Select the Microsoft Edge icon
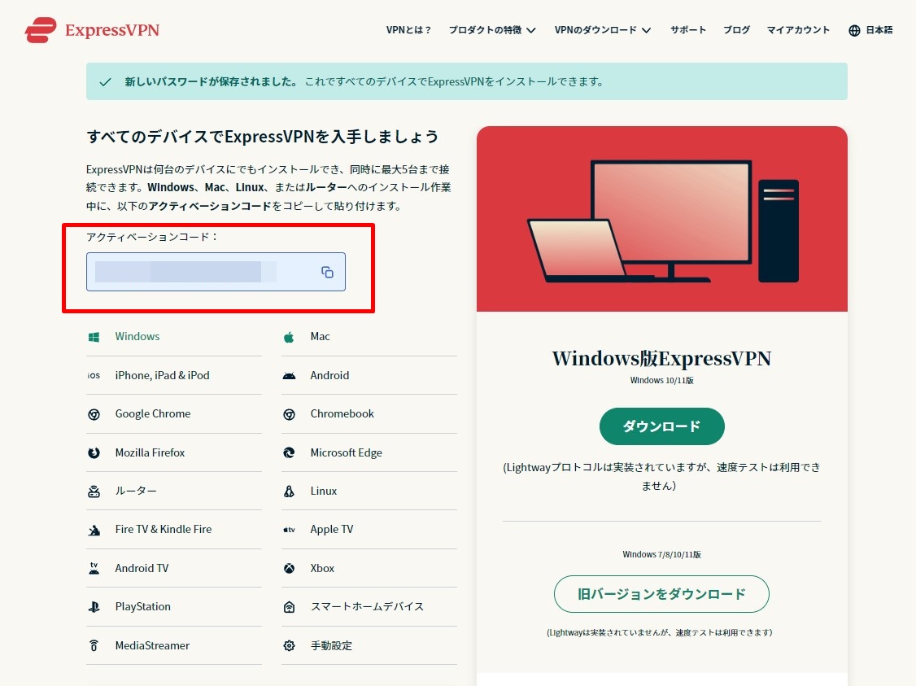 point(290,452)
